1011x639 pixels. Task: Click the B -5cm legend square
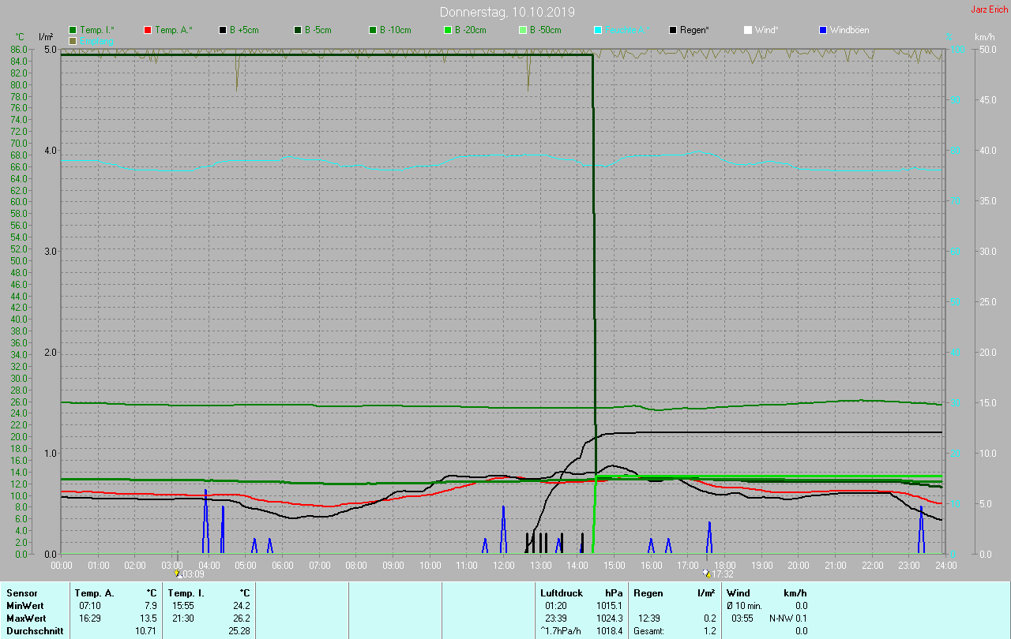298,30
